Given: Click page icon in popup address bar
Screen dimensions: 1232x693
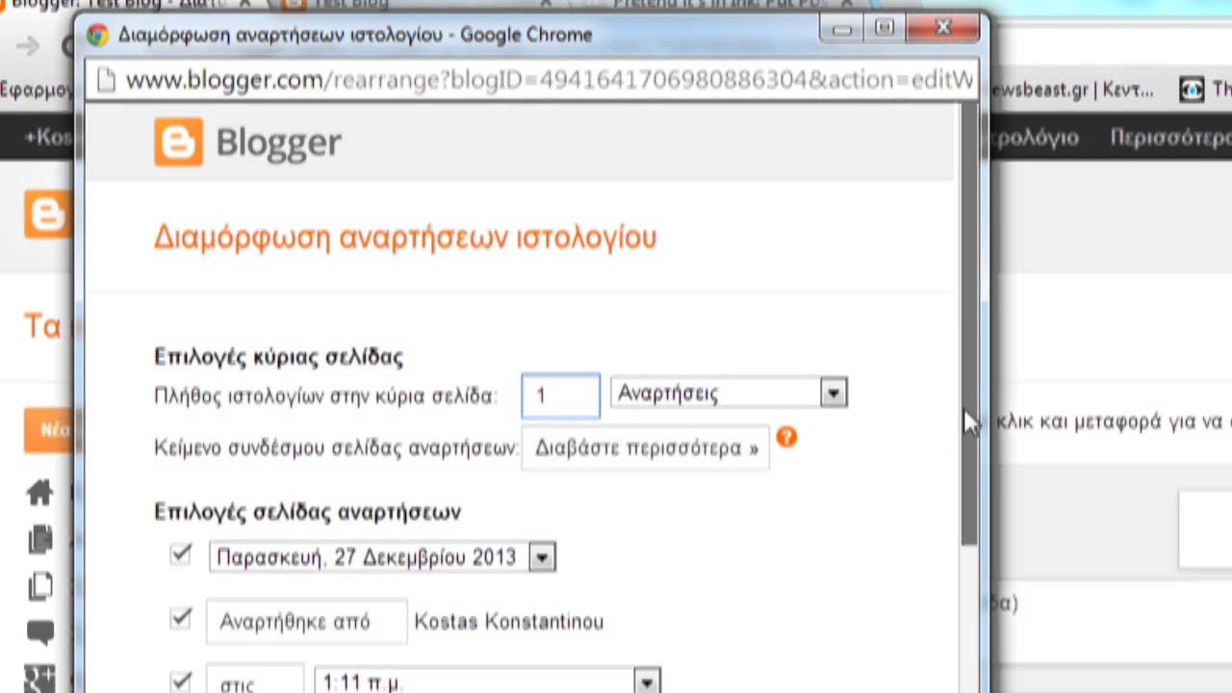Looking at the screenshot, I should (107, 80).
